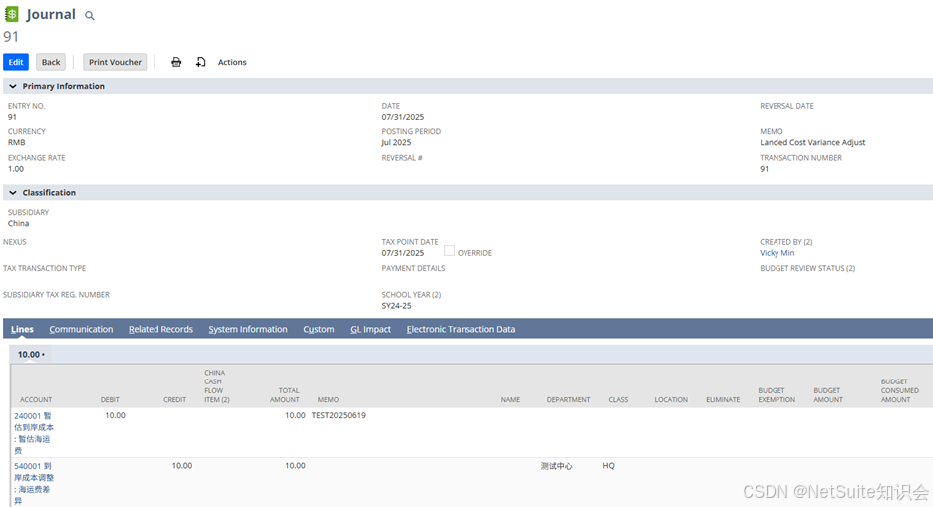Viewport: 933px width, 507px height.
Task: Click the blue Edit button
Action: click(16, 62)
